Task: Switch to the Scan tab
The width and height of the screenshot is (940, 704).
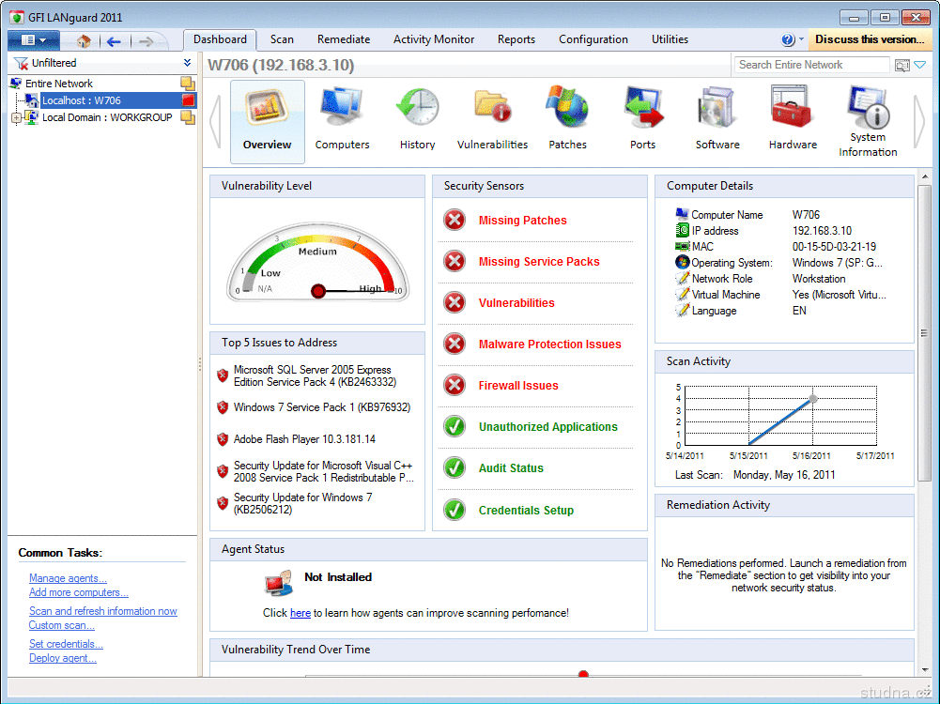Action: point(282,39)
